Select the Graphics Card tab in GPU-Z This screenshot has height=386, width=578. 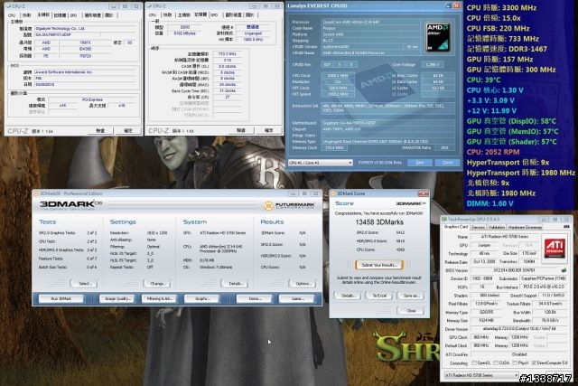click(x=455, y=227)
